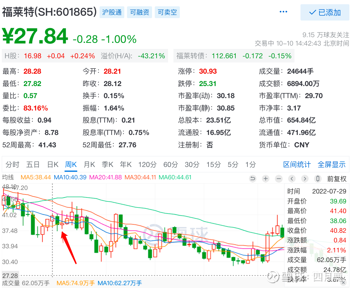
Task: Click the current price ¥27.84
Action: pos(35,36)
